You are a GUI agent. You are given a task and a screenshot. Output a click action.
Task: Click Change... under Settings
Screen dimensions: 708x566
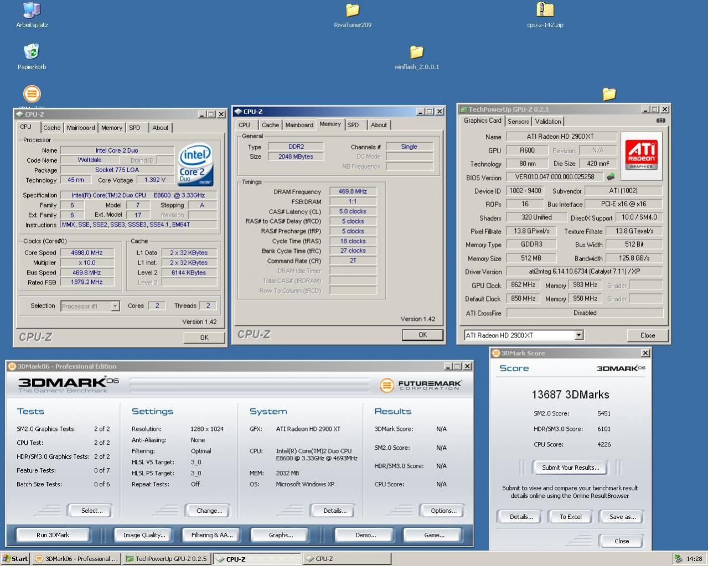pyautogui.click(x=209, y=511)
